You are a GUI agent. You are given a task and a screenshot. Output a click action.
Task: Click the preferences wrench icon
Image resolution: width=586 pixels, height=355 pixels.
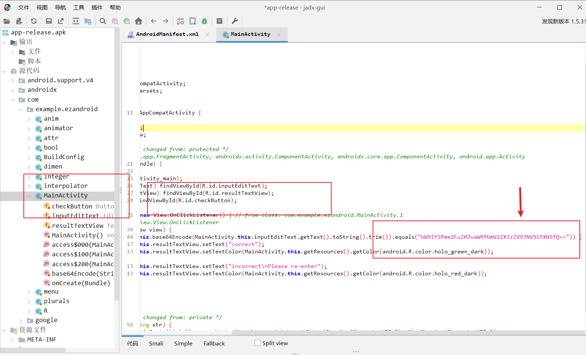[235, 21]
